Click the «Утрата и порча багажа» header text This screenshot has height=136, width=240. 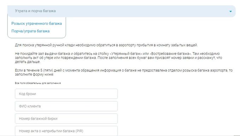(35, 11)
